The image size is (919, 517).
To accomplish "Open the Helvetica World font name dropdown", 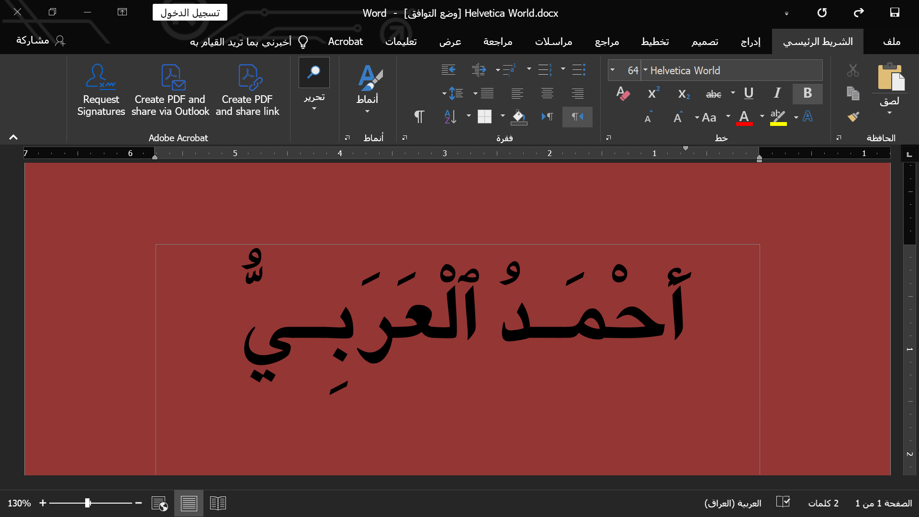I will click(x=645, y=70).
